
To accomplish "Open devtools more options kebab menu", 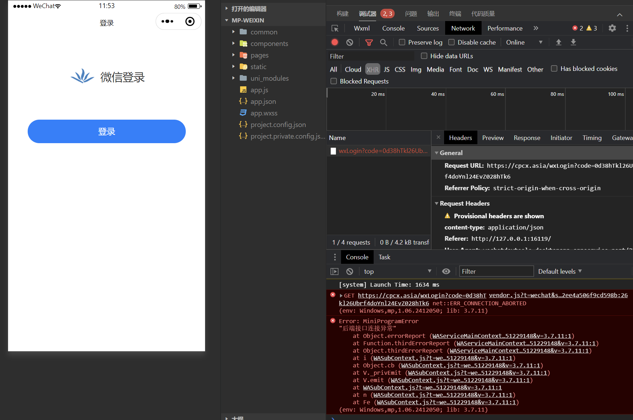I will 627,28.
